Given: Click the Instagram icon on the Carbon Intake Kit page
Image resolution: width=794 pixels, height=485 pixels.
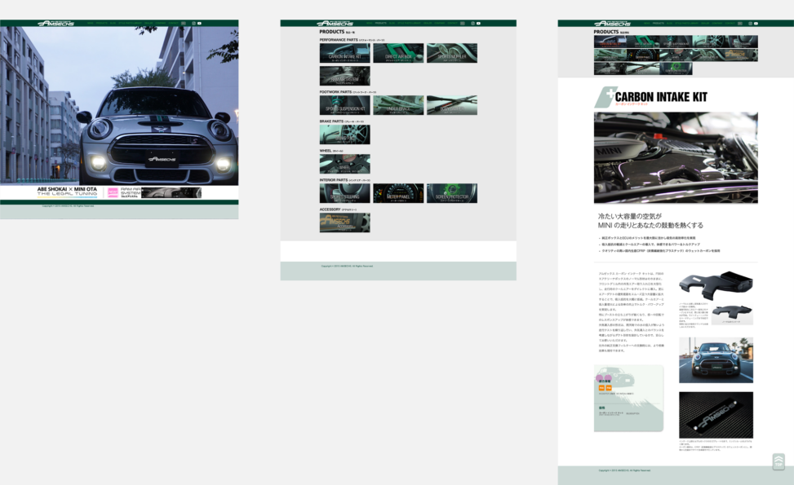Looking at the screenshot, I should [x=749, y=24].
